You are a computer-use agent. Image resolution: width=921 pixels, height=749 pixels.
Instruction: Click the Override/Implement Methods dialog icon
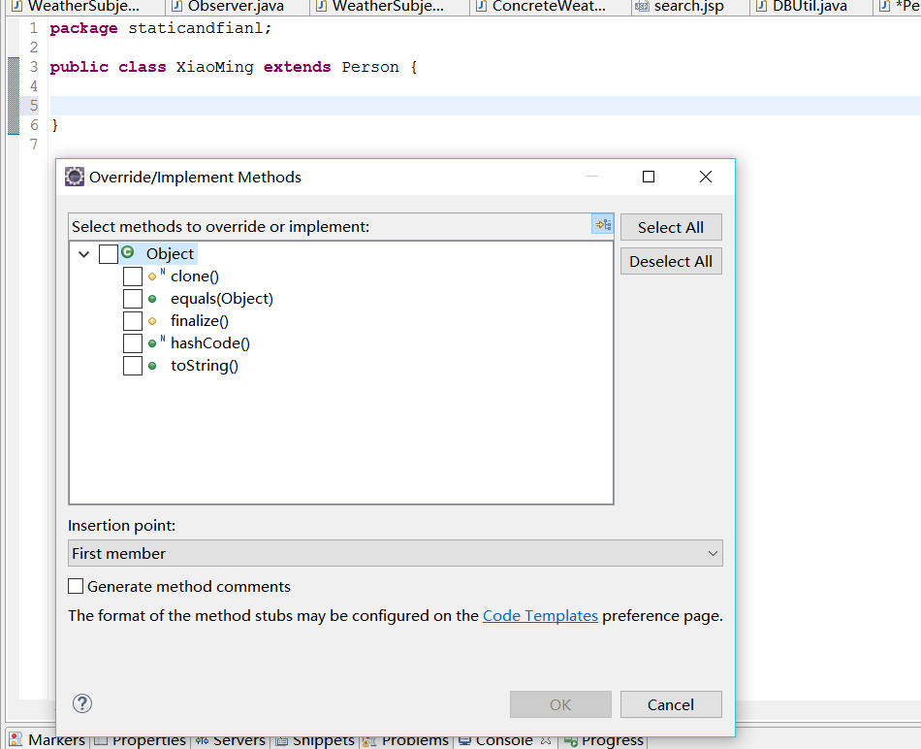click(75, 177)
